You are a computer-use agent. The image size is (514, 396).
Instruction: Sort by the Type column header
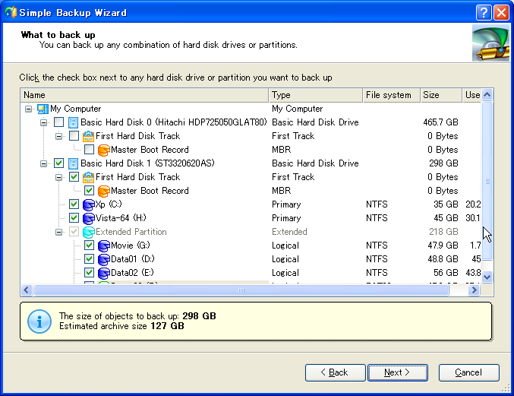pyautogui.click(x=315, y=95)
